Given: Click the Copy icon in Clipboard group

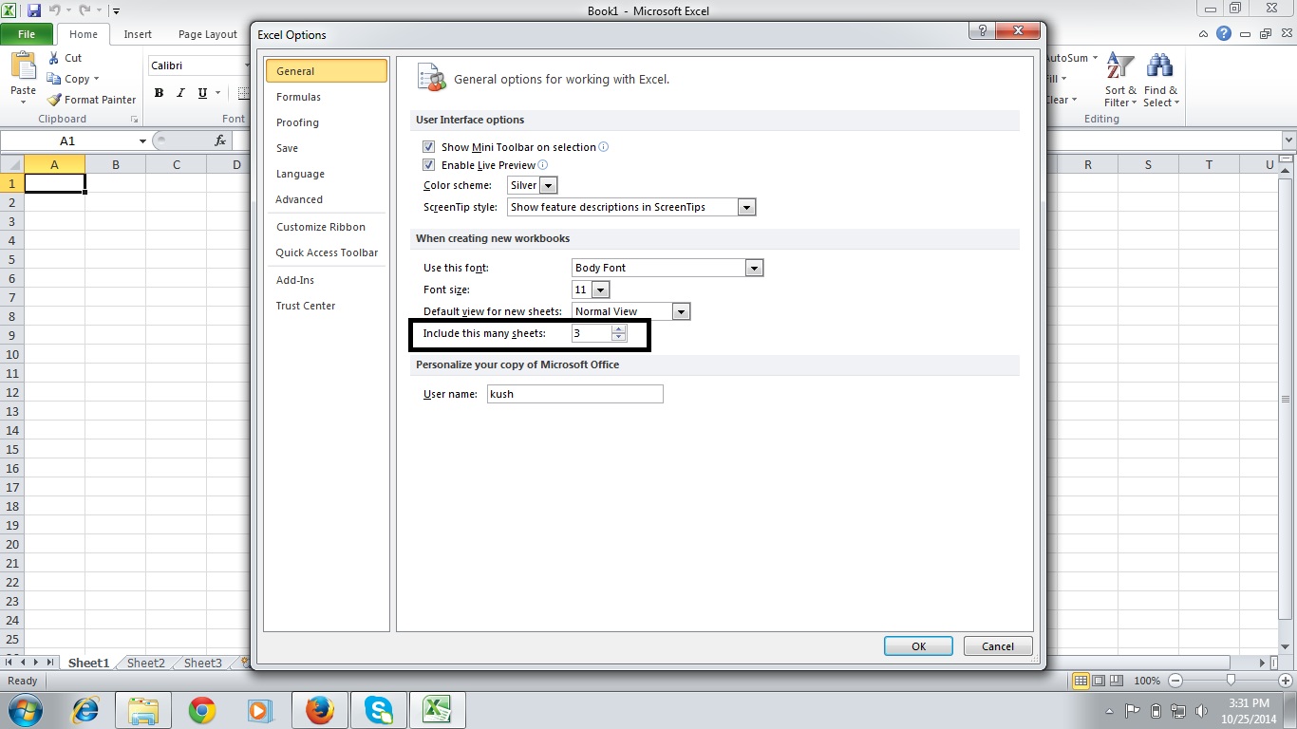Looking at the screenshot, I should pos(54,79).
